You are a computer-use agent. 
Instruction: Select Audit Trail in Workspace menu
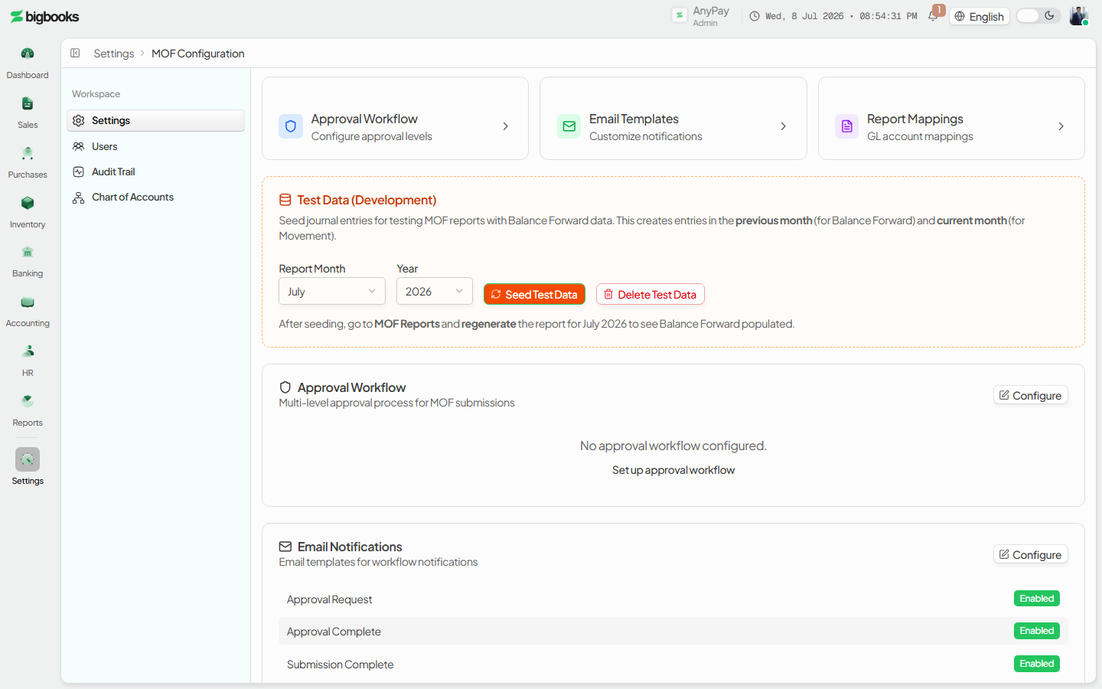tap(156, 171)
